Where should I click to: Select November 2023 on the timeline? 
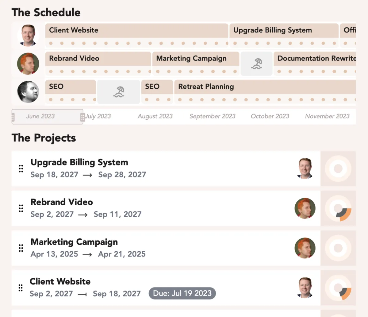click(x=327, y=116)
